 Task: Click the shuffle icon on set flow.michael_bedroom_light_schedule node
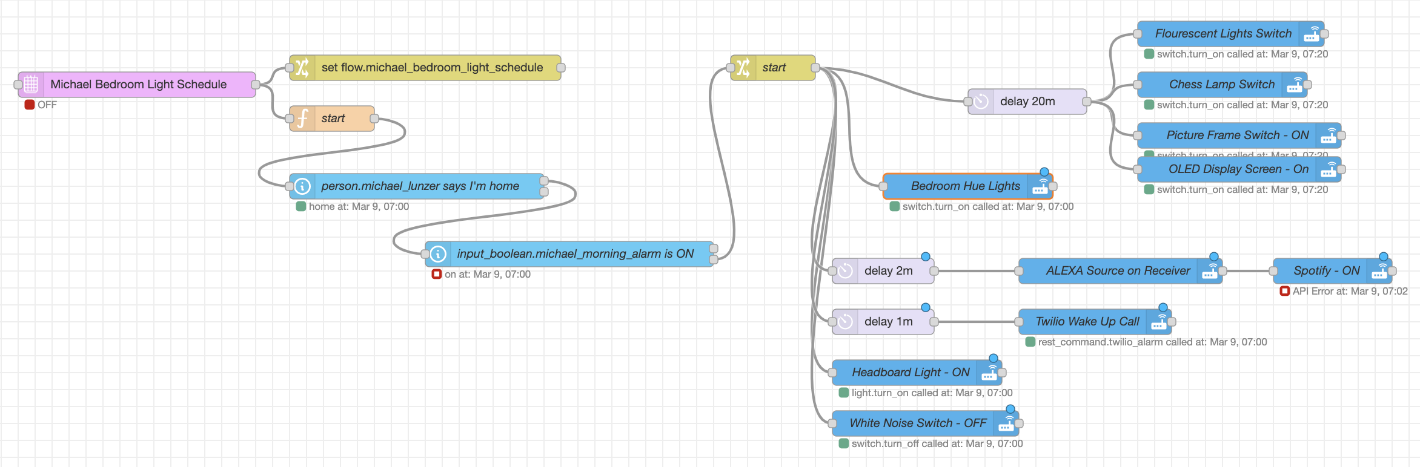(302, 68)
